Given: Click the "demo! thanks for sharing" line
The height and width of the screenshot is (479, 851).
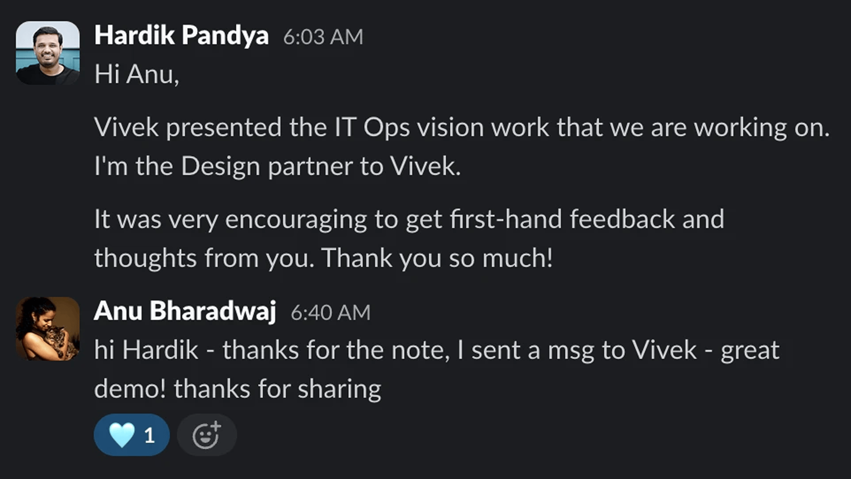Looking at the screenshot, I should pos(238,389).
